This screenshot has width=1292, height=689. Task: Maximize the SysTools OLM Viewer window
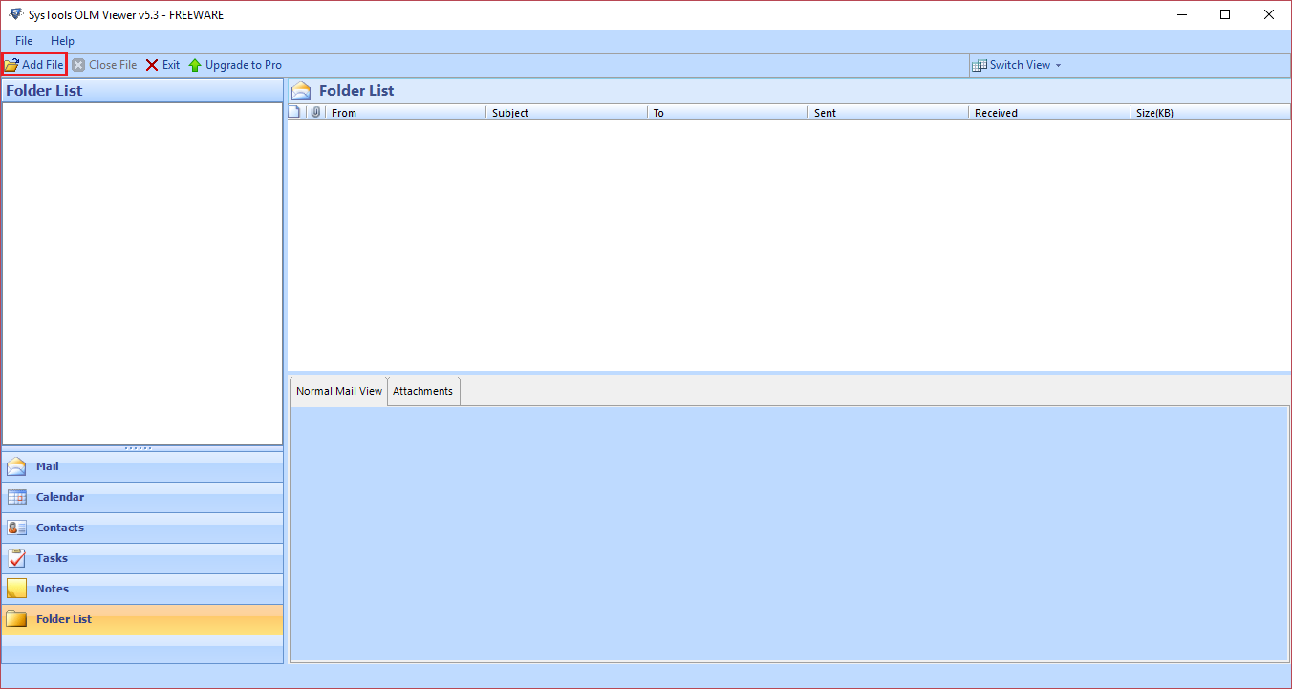(1225, 14)
